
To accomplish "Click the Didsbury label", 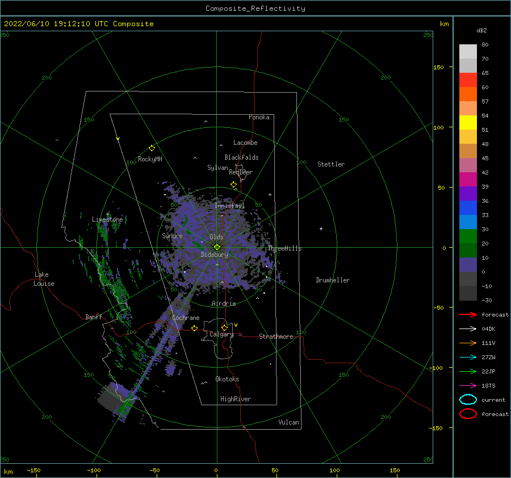I will [x=214, y=255].
